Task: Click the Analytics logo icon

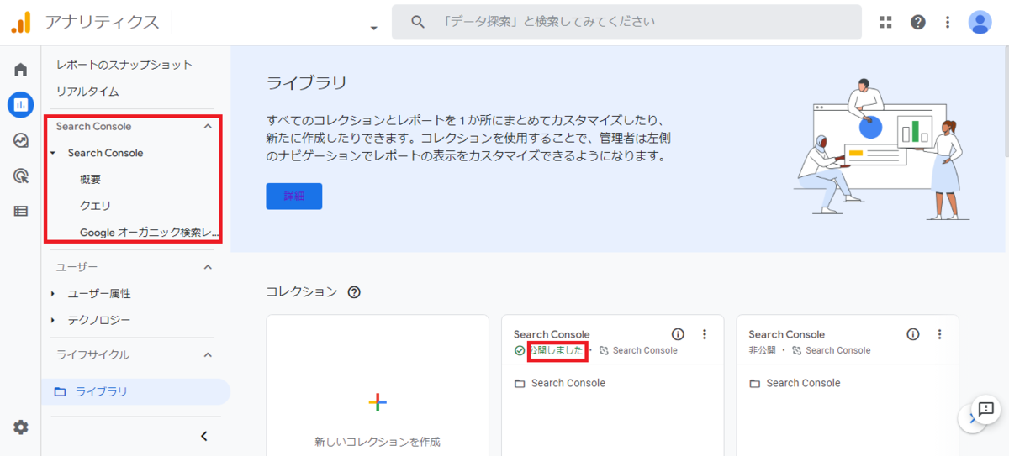Action: [21, 23]
